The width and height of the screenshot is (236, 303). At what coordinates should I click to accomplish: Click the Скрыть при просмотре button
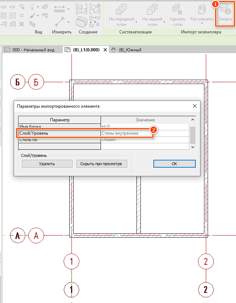point(102,164)
